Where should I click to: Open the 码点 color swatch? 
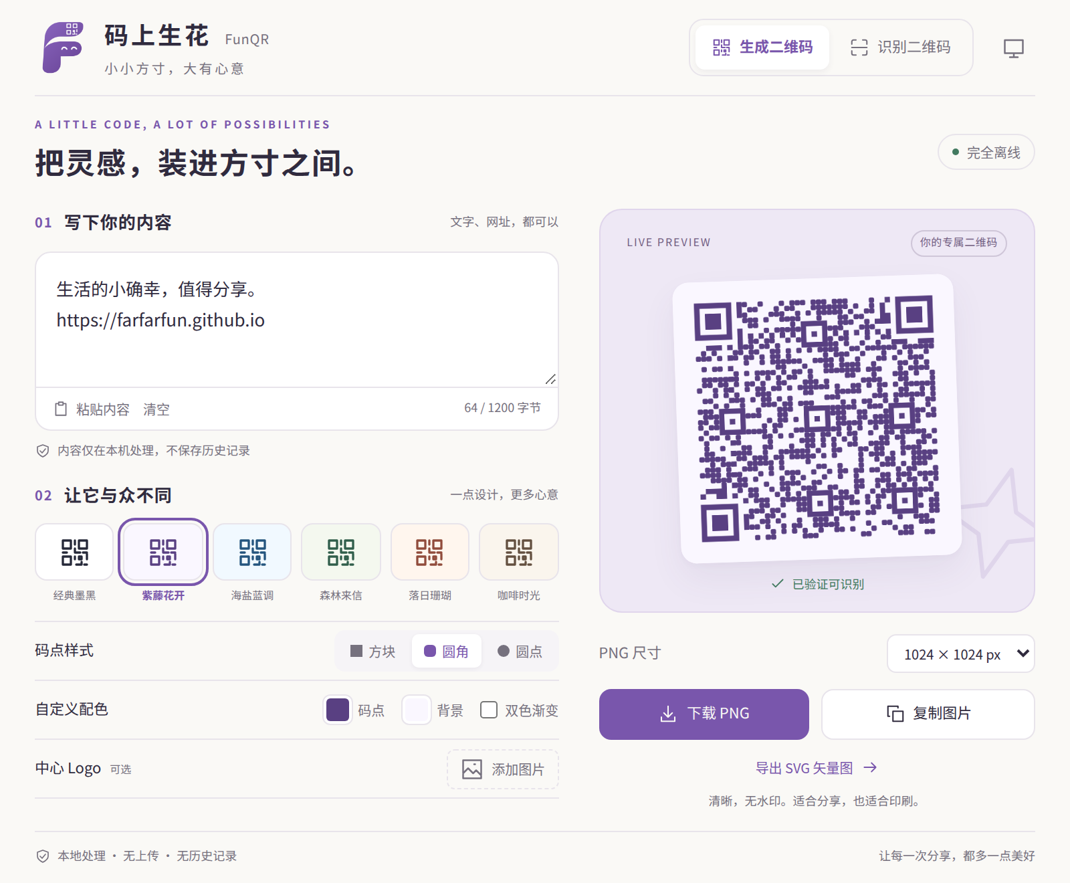click(x=338, y=710)
